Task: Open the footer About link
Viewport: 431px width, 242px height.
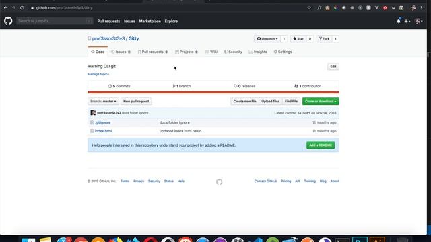Action: tap(335, 181)
